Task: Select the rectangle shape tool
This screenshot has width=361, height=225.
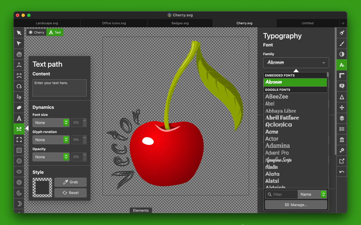Action: point(19,151)
